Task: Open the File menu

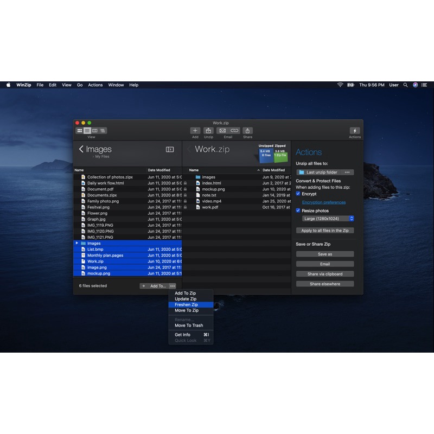Action: [40, 85]
